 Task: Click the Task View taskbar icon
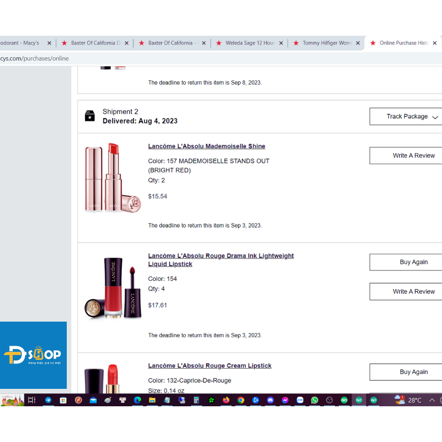pyautogui.click(x=32, y=400)
